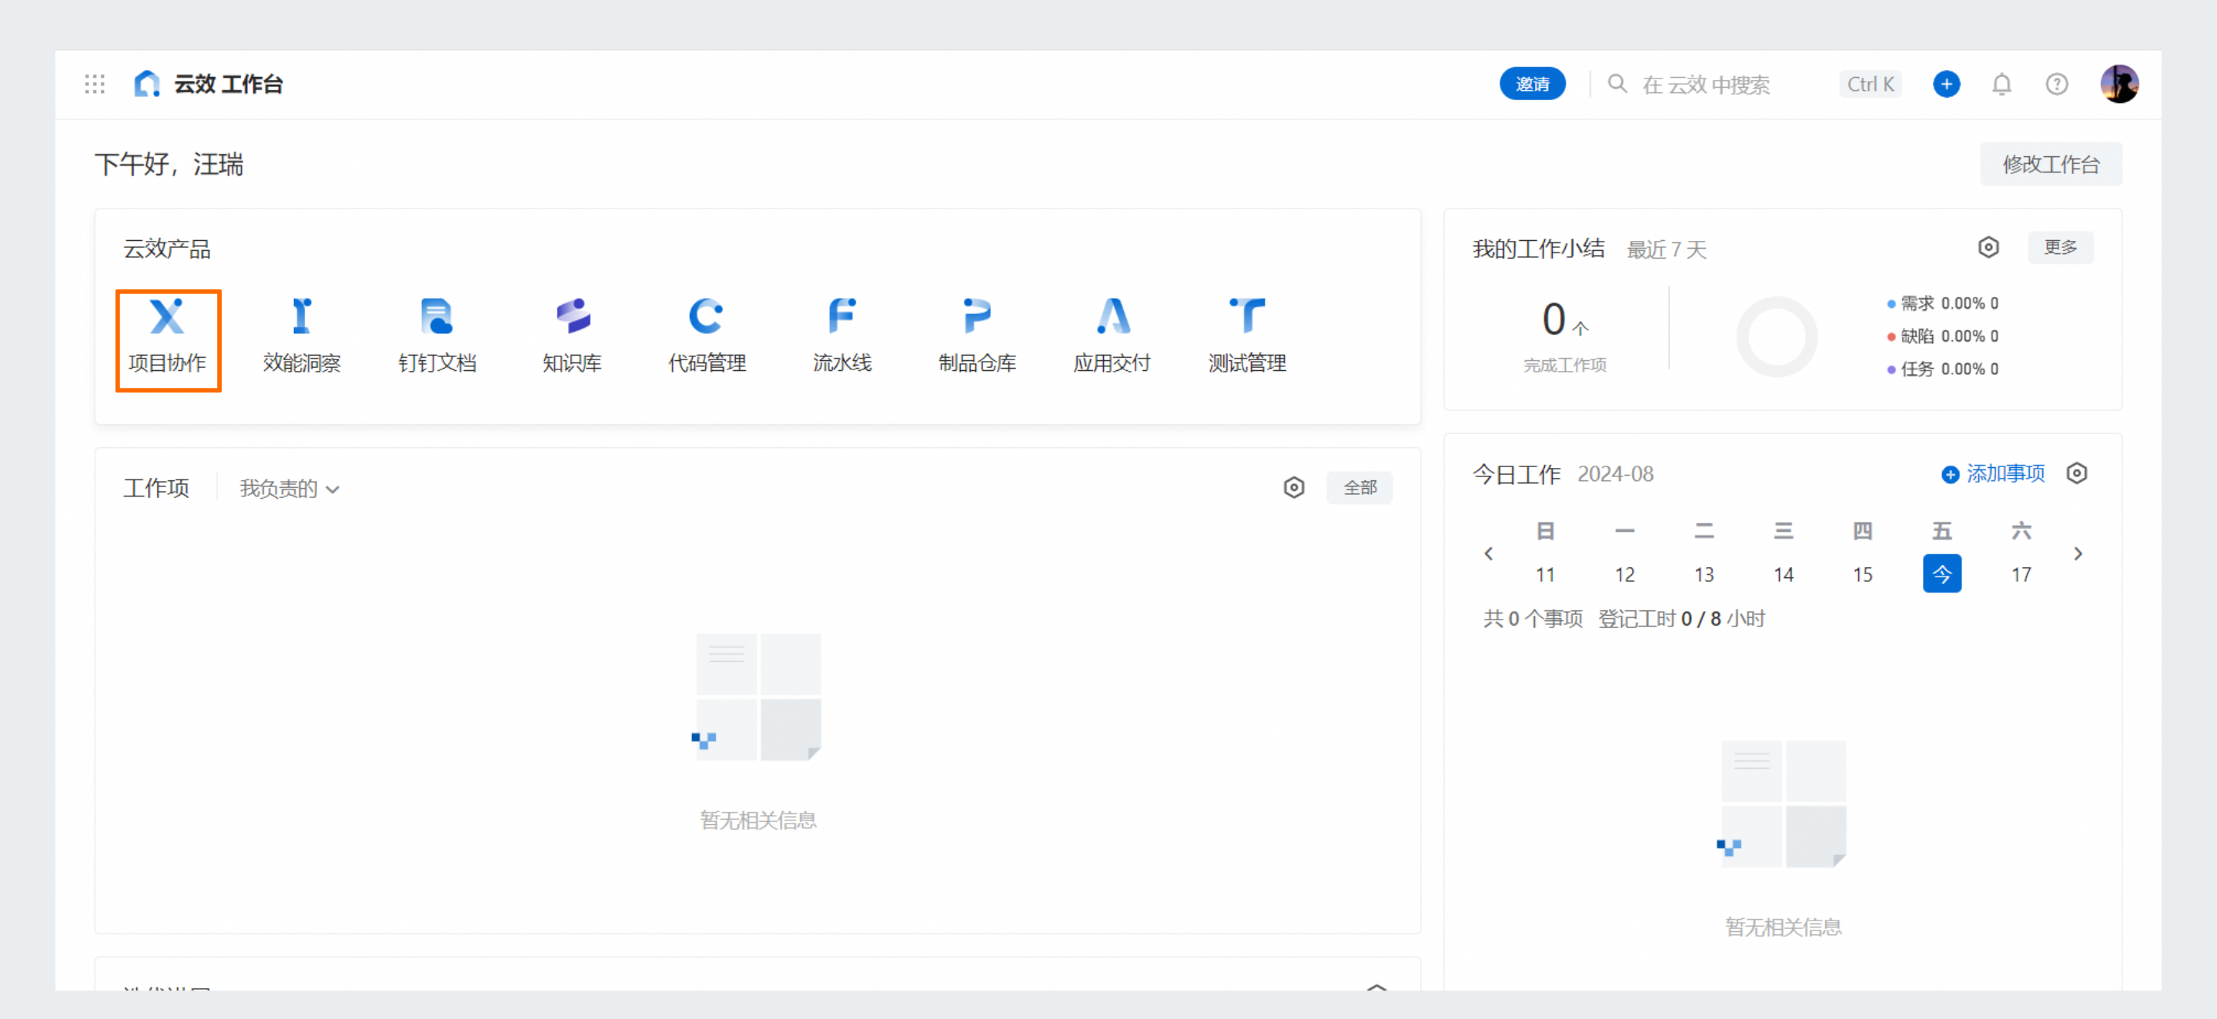Select date 15 in calendar
The image size is (2217, 1019).
coord(1862,574)
